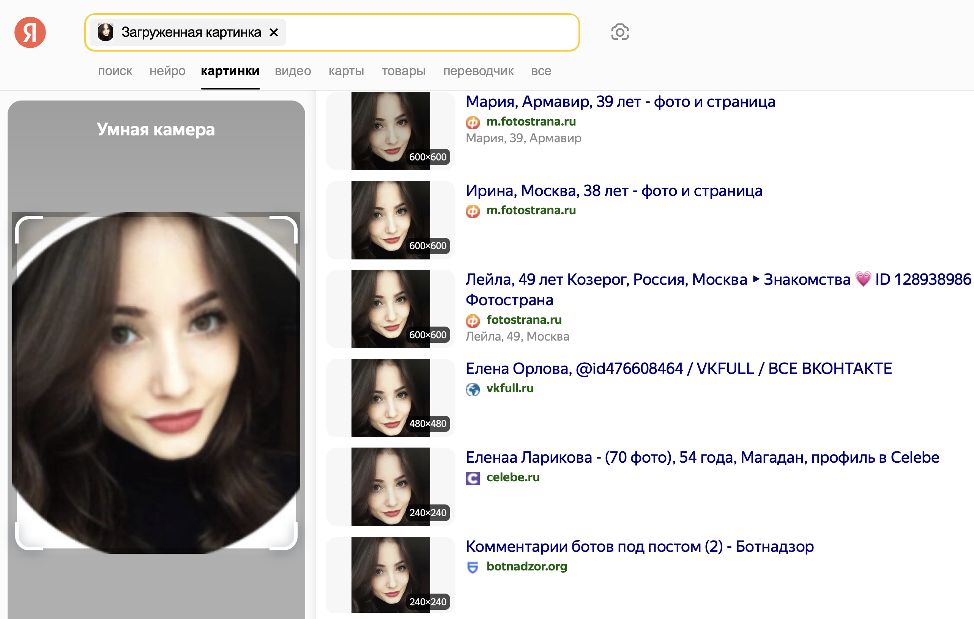Screen dimensions: 974x619
Task: Remove the uploaded picture chip
Action: 274,32
